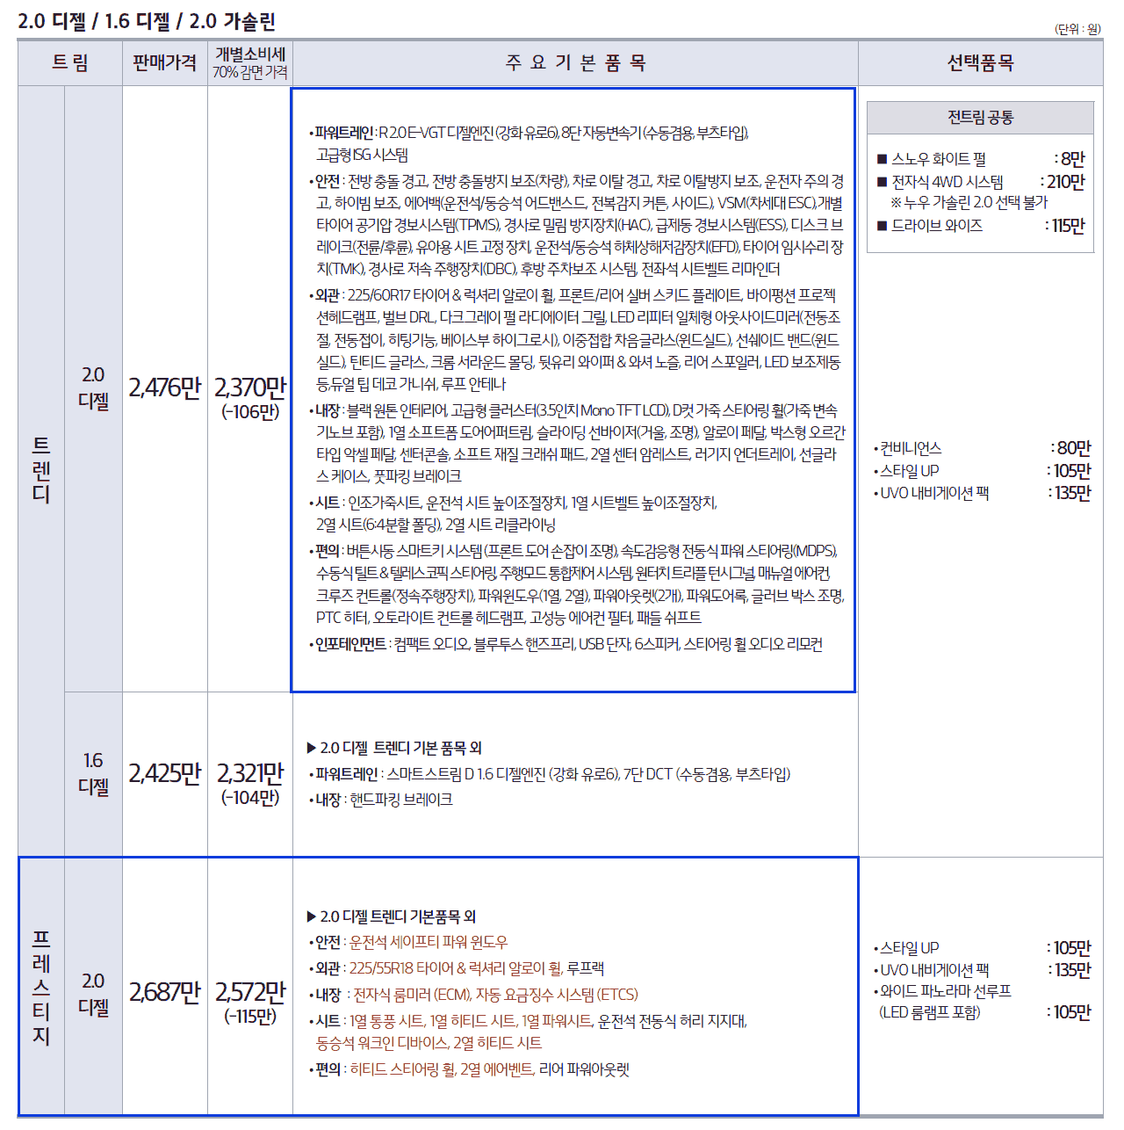Click the '115만' price for 드라이브 와이즈

(x=1068, y=226)
